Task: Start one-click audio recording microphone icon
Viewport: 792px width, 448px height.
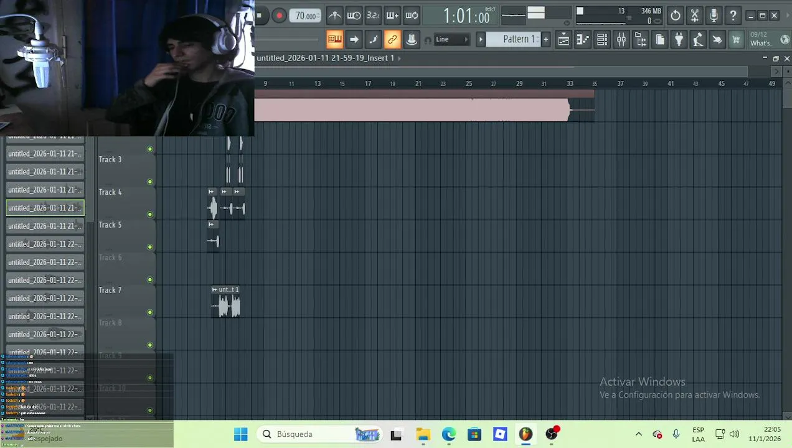Action: (714, 16)
